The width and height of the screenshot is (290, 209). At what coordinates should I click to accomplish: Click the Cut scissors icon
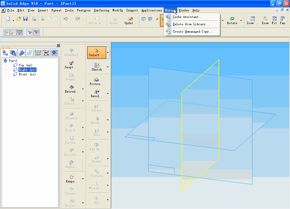click(x=43, y=19)
